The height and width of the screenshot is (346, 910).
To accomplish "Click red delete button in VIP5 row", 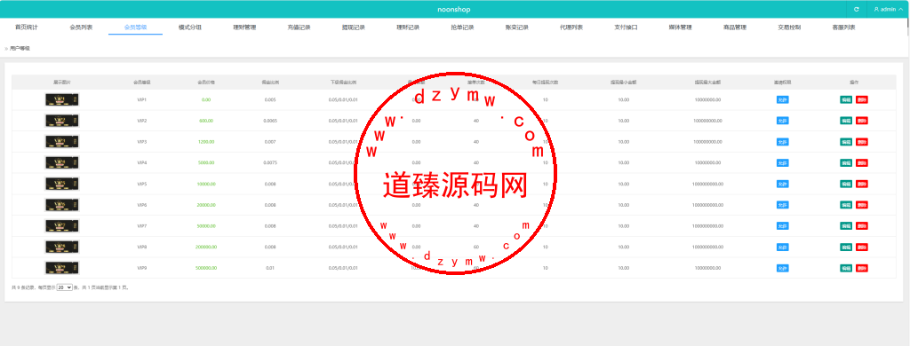I will coord(862,184).
